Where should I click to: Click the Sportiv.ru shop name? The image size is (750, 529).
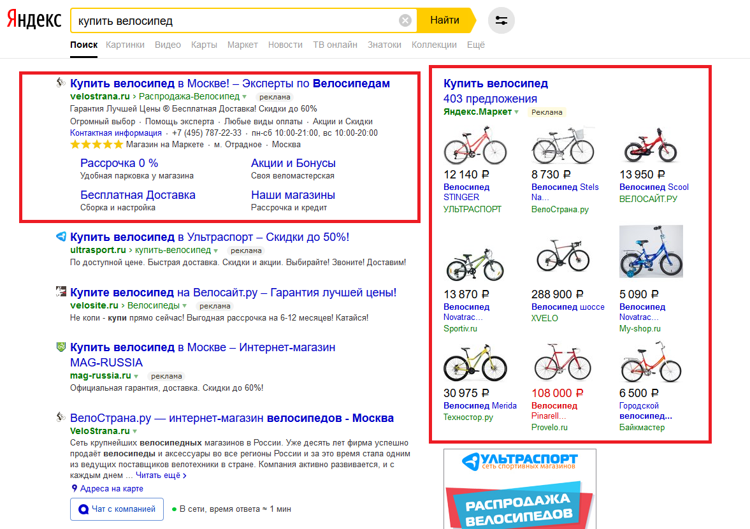tap(460, 329)
